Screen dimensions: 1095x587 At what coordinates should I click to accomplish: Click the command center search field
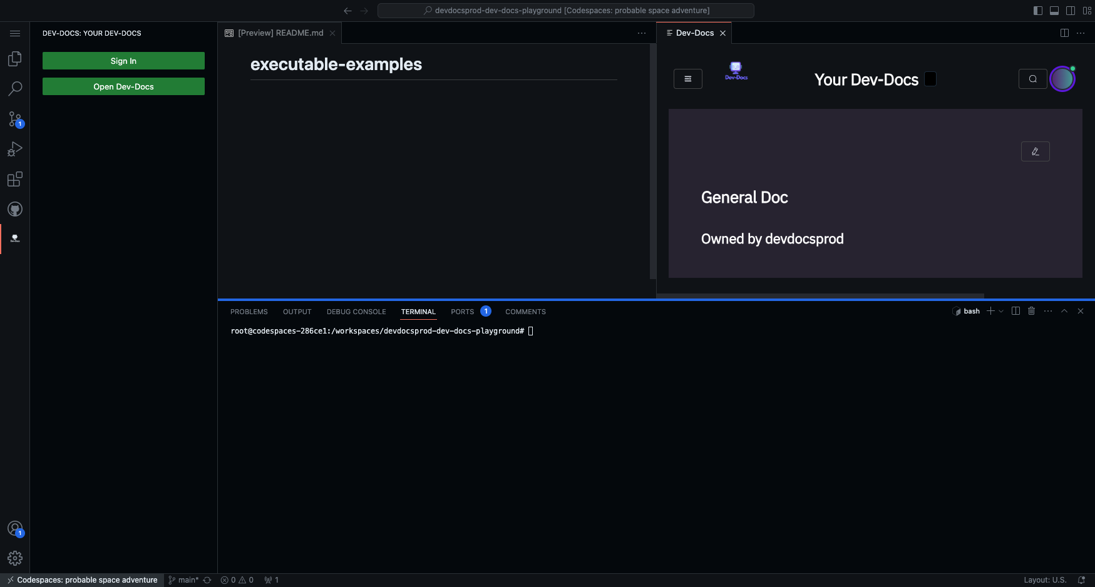[x=565, y=11]
